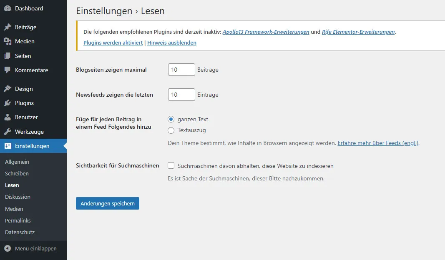This screenshot has width=445, height=260.
Task: Open Apollo13 Framework-Erweiterungen link
Action: [266, 32]
